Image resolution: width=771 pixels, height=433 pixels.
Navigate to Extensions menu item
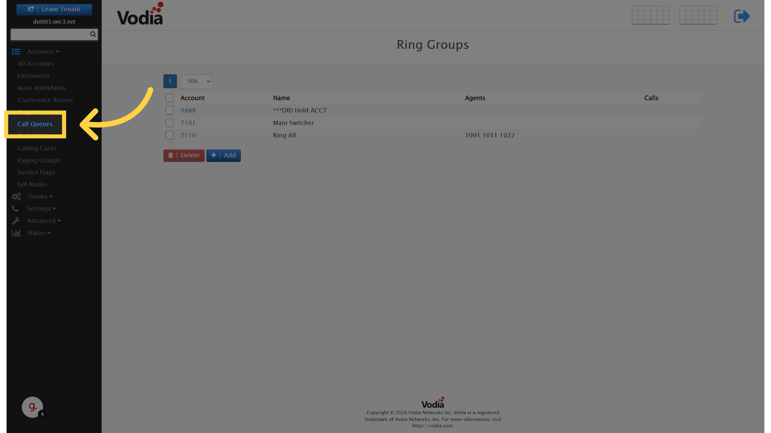[33, 75]
